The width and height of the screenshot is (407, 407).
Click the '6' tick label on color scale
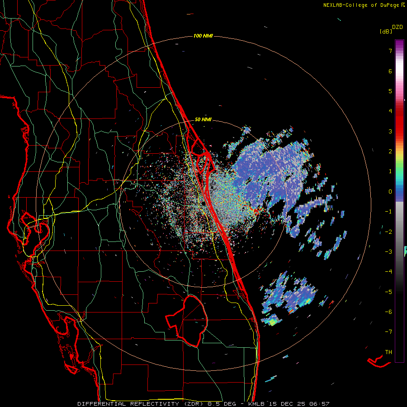[390, 71]
